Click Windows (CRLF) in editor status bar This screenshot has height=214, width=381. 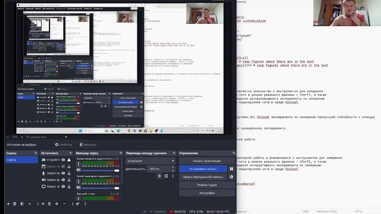click(327, 212)
